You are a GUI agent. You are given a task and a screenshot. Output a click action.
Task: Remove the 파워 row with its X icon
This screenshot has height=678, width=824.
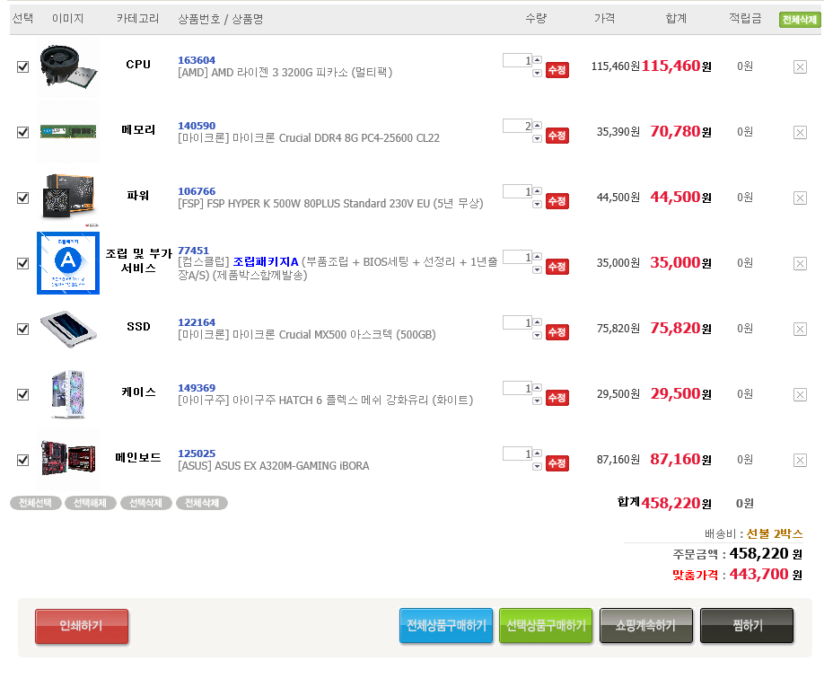coord(800,198)
